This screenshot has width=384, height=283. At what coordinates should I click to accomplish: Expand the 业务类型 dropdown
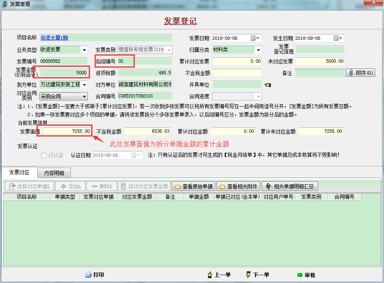[x=84, y=50]
